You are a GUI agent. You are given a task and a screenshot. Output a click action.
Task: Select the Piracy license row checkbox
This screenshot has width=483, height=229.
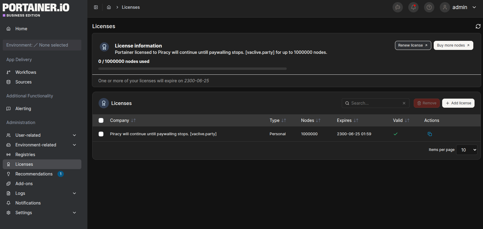(x=101, y=134)
